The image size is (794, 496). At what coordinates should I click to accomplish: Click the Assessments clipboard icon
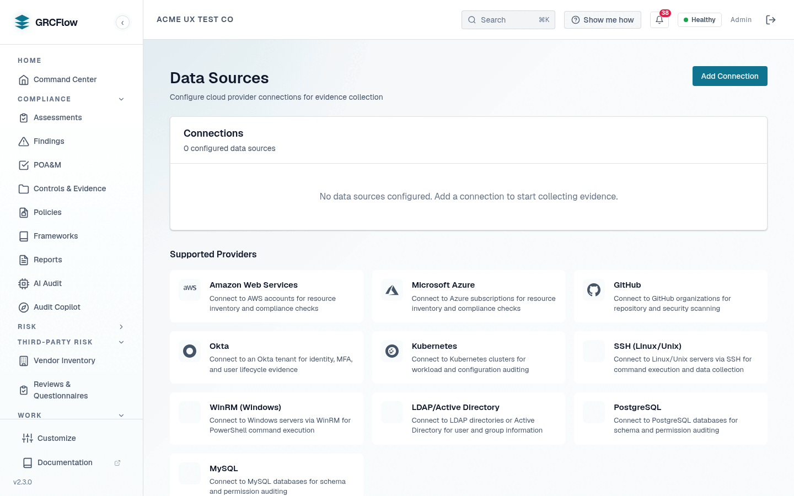pyautogui.click(x=24, y=118)
